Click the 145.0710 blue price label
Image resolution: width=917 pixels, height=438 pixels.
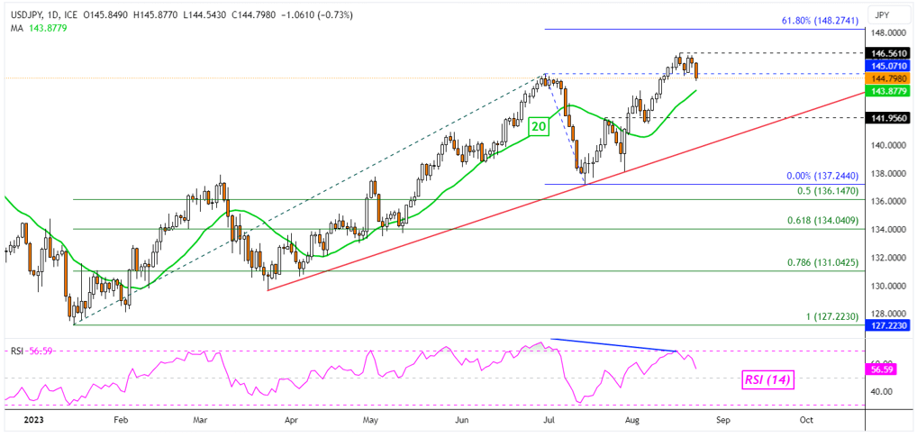[x=888, y=66]
